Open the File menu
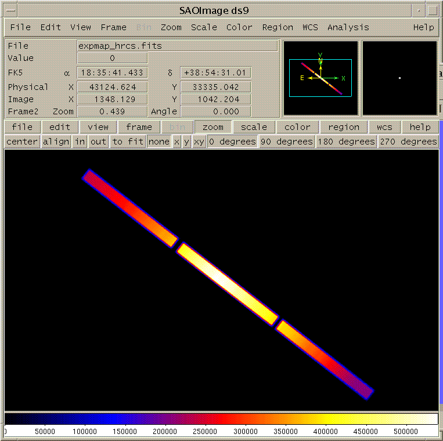Screen dimensions: 443x441 pyautogui.click(x=20, y=27)
